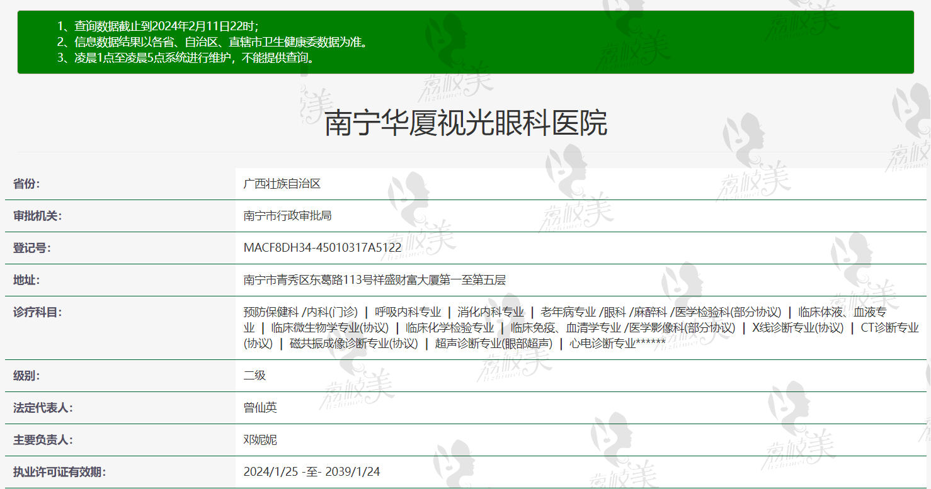Select approval authority 南宁市行政审批局
Viewport: 931px width, 489px height.
[288, 216]
